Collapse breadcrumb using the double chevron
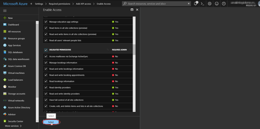The height and width of the screenshot is (129, 260). [x=31, y=4]
